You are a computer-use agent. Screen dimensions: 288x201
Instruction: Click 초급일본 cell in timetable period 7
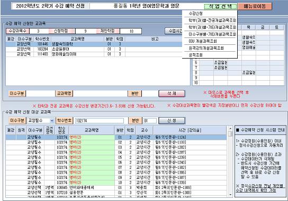pyautogui.click(x=220, y=68)
